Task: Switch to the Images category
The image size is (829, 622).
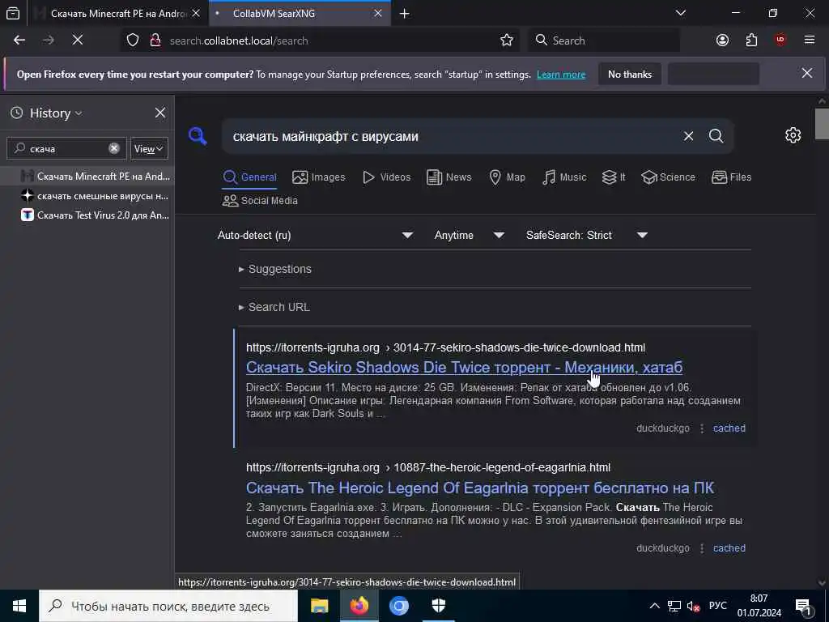Action: click(318, 177)
